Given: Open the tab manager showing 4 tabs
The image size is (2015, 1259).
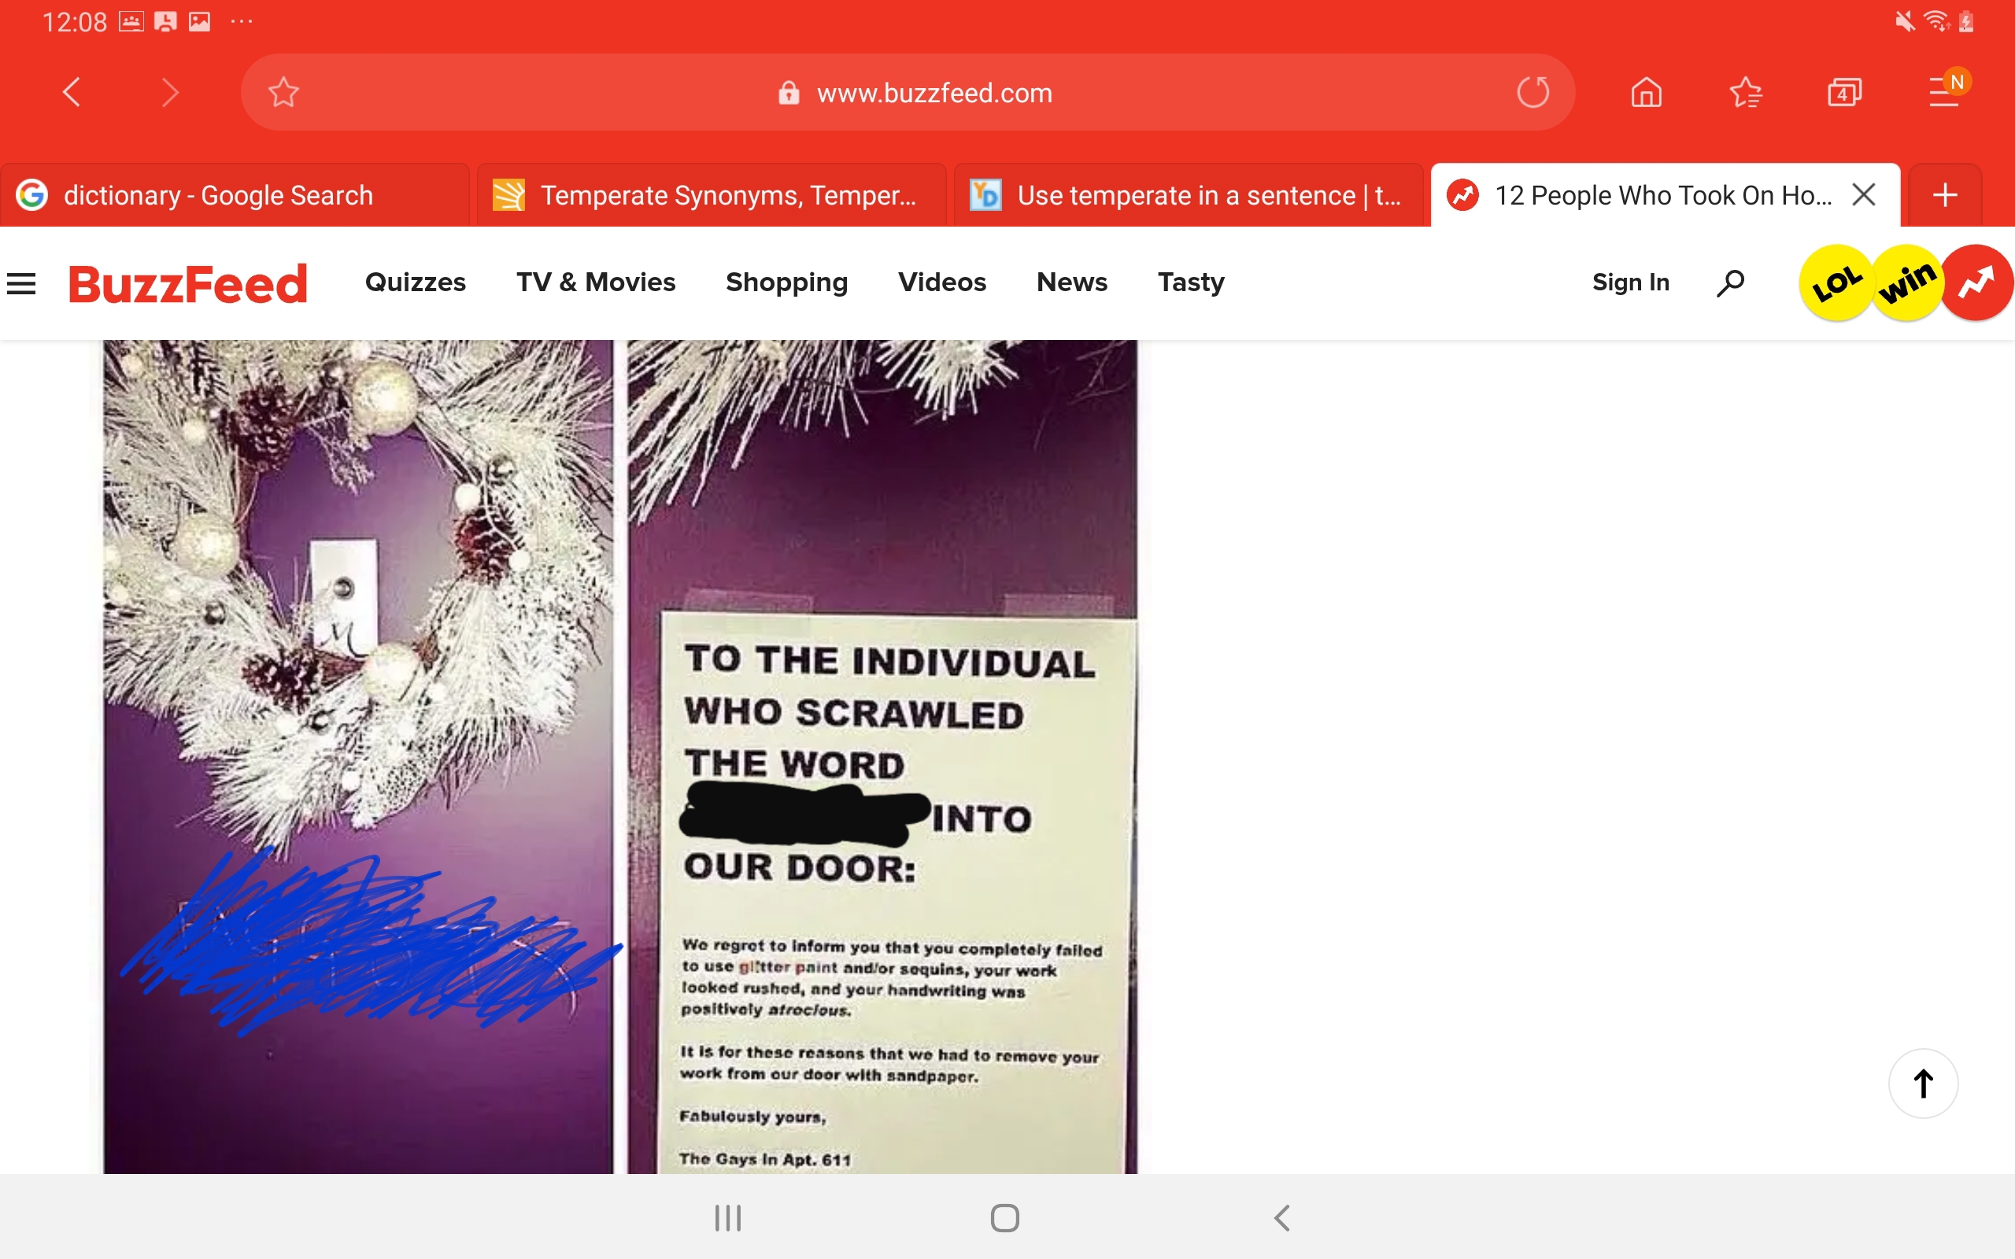Looking at the screenshot, I should pyautogui.click(x=1844, y=92).
